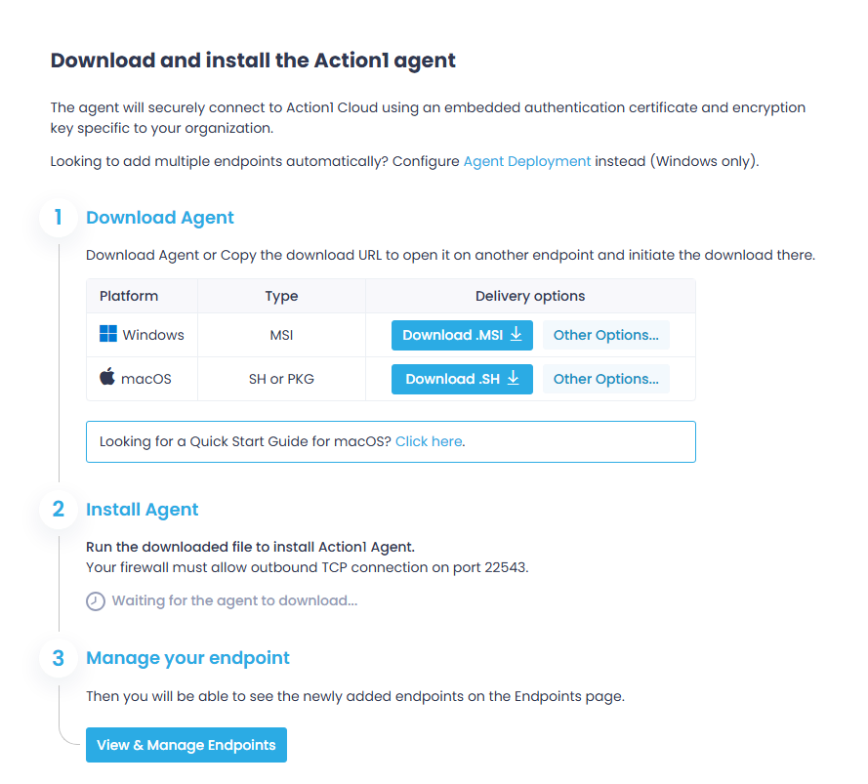Image resolution: width=868 pixels, height=784 pixels.
Task: Click the step 3 circle indicator
Action: point(58,658)
